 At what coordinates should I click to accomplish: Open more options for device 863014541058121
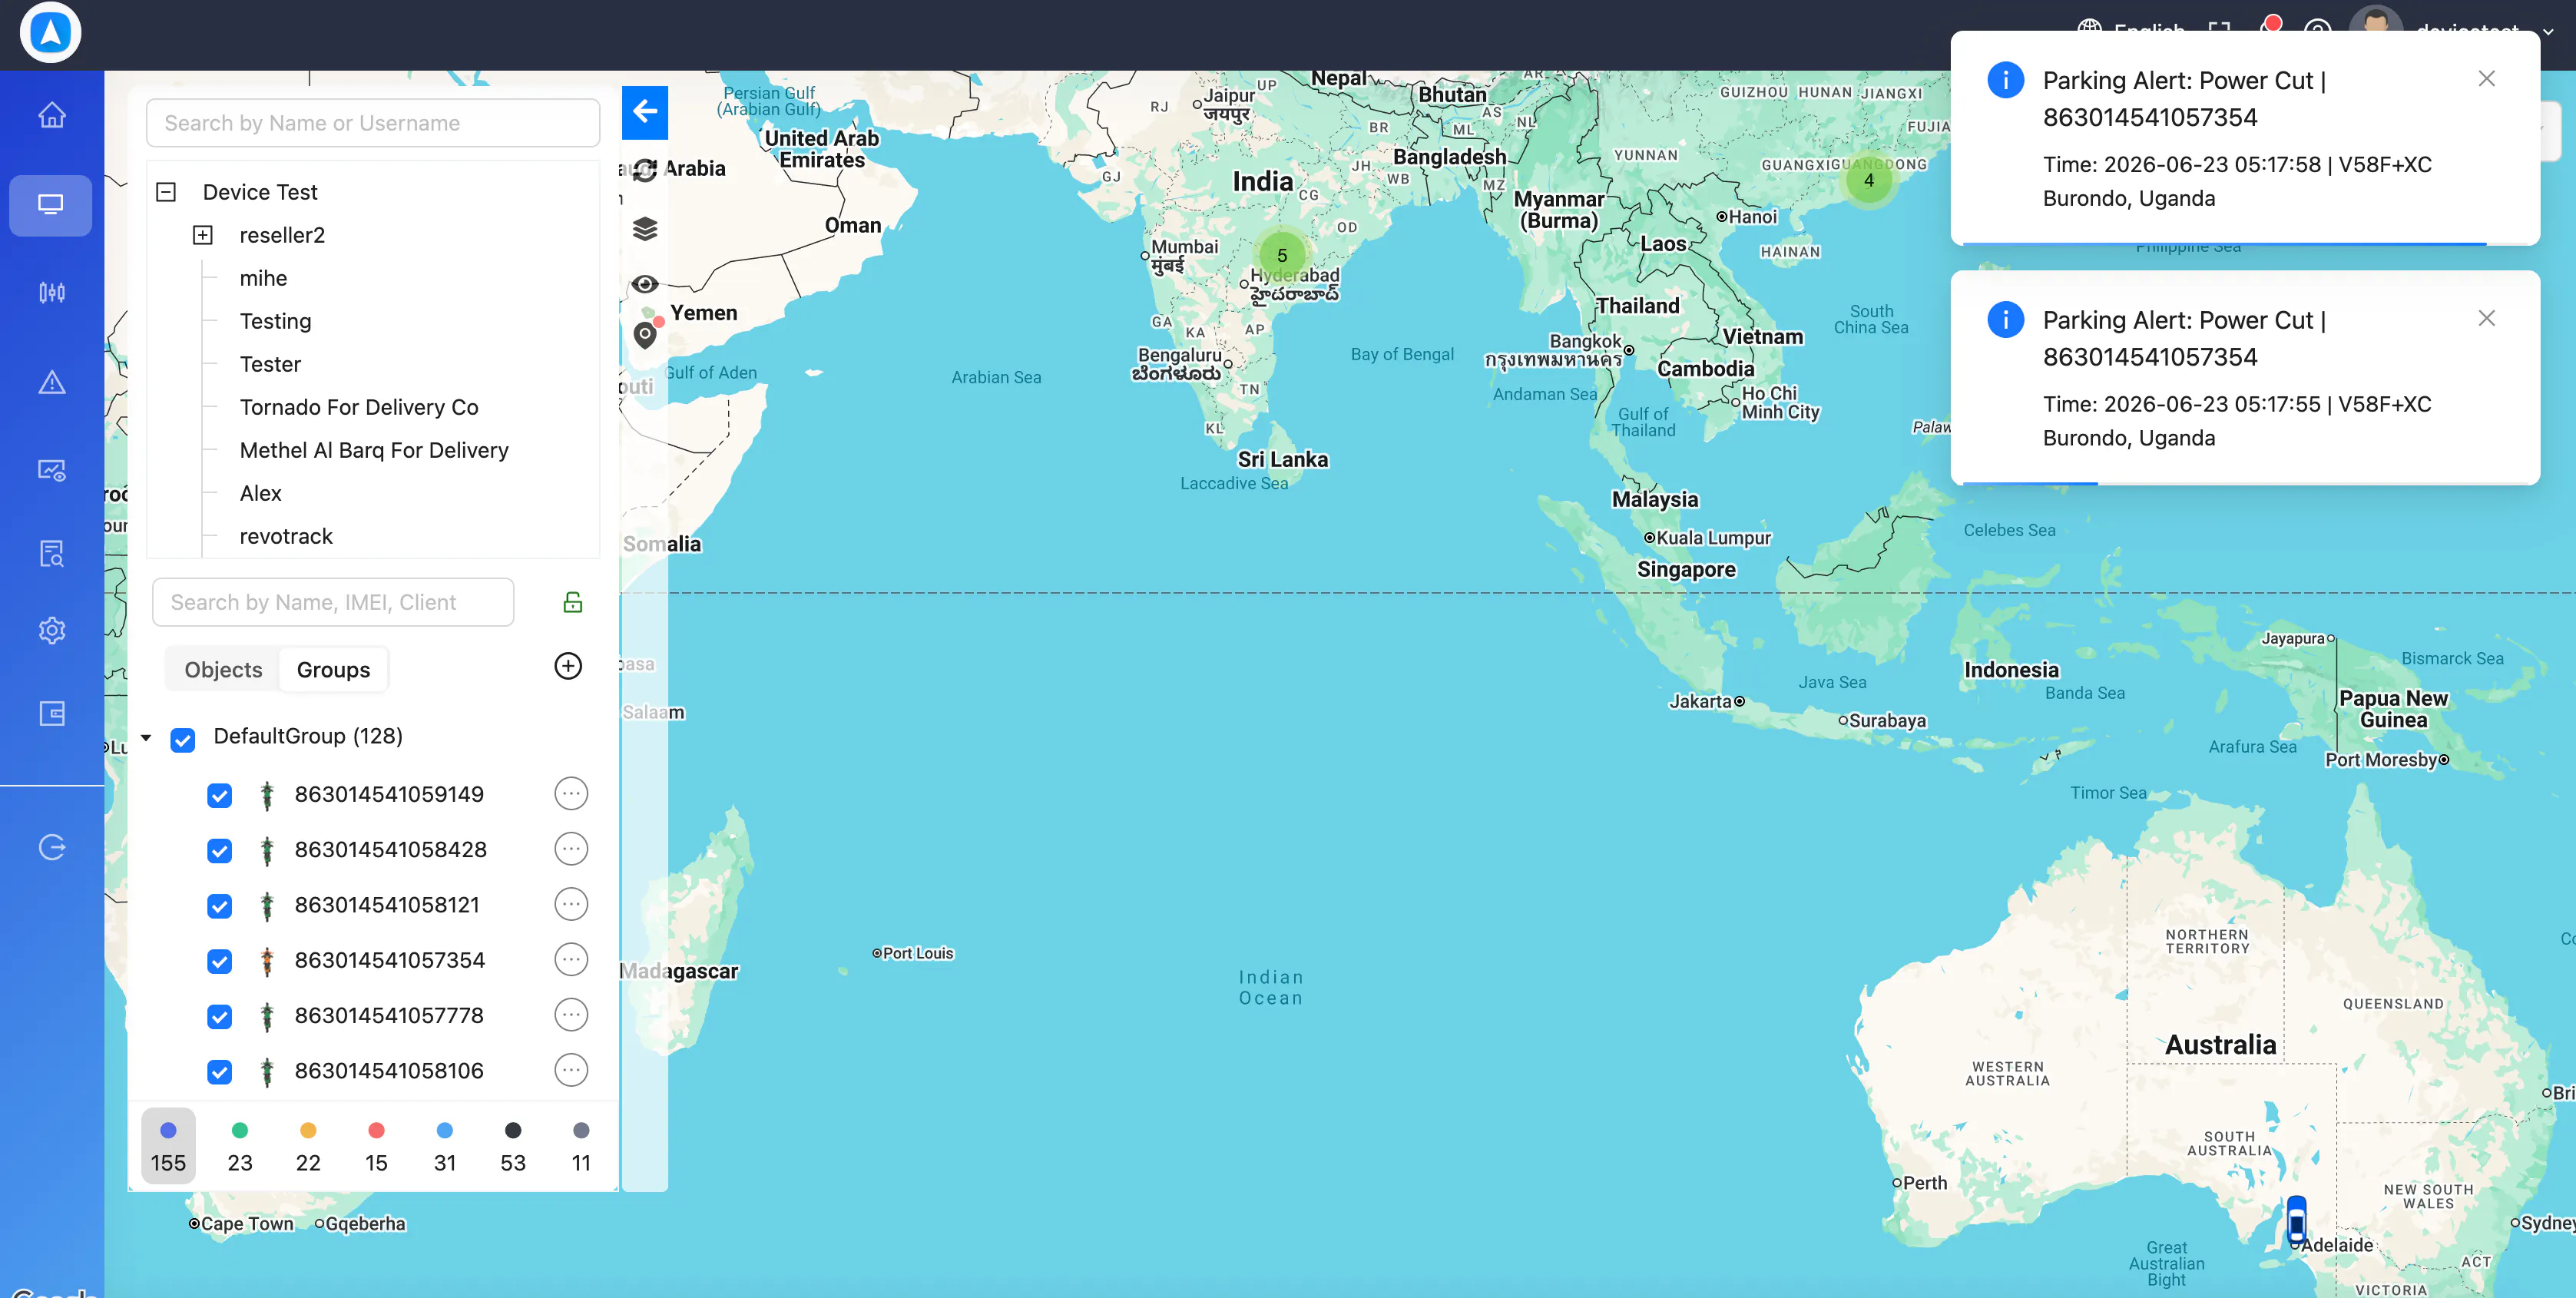[x=571, y=904]
